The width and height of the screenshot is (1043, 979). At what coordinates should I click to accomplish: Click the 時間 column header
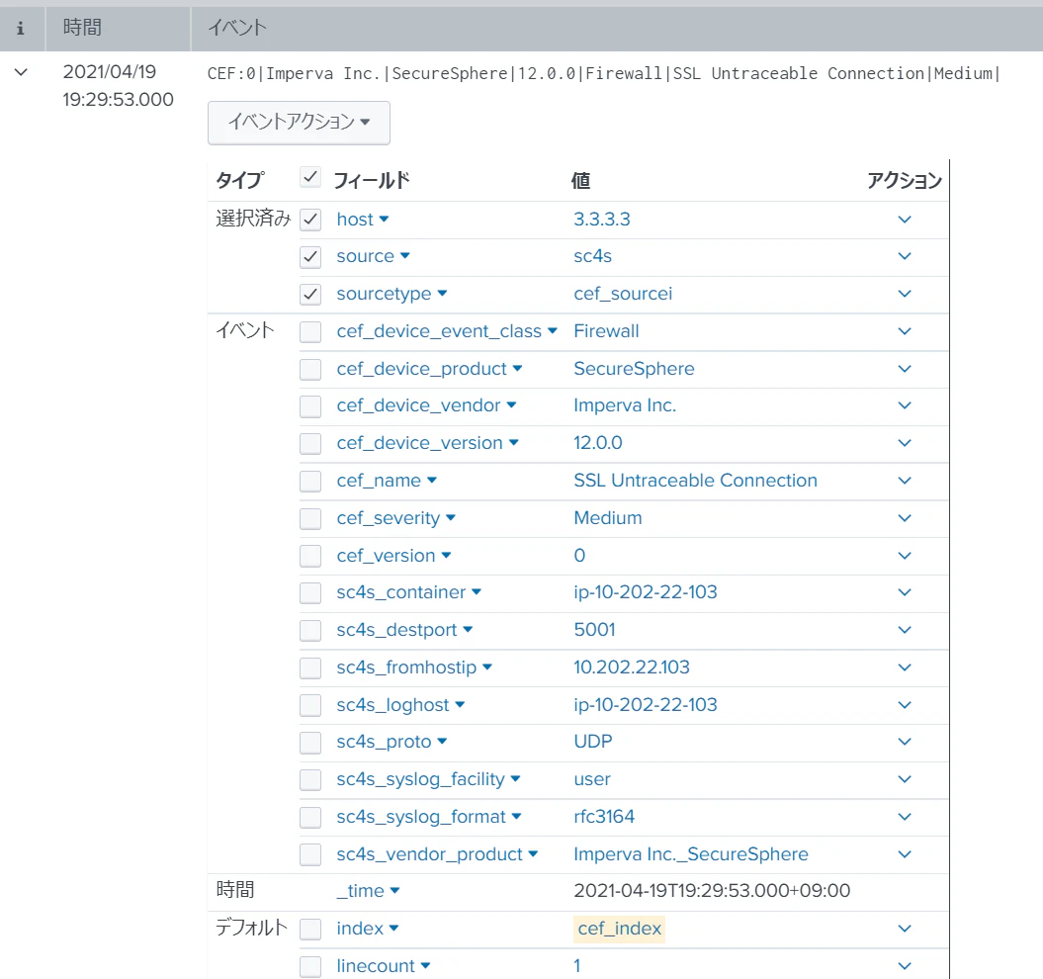[82, 28]
